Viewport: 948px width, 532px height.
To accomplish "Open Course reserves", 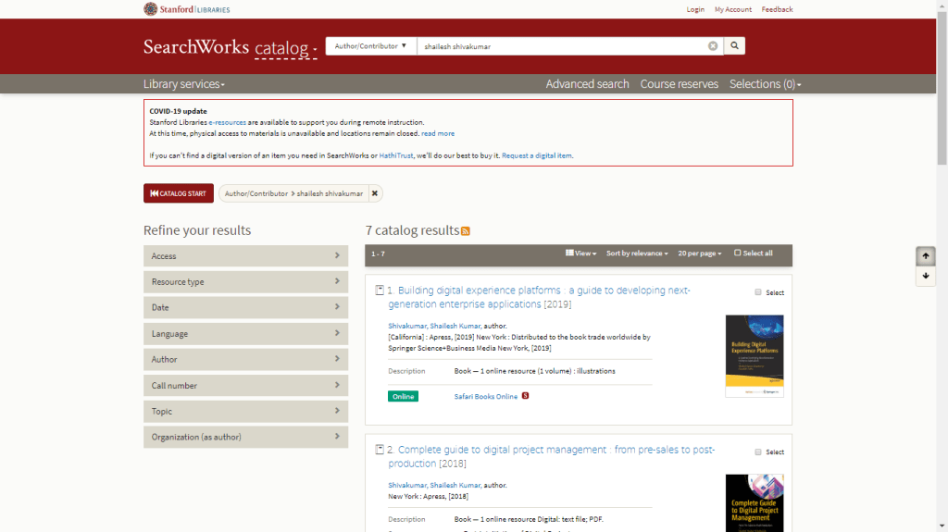I will point(679,84).
